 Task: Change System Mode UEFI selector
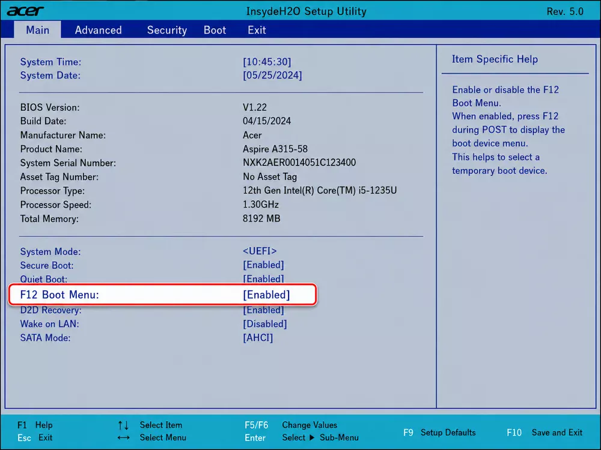tap(260, 251)
